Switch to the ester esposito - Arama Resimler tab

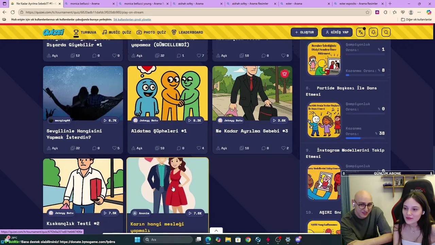(x=359, y=4)
